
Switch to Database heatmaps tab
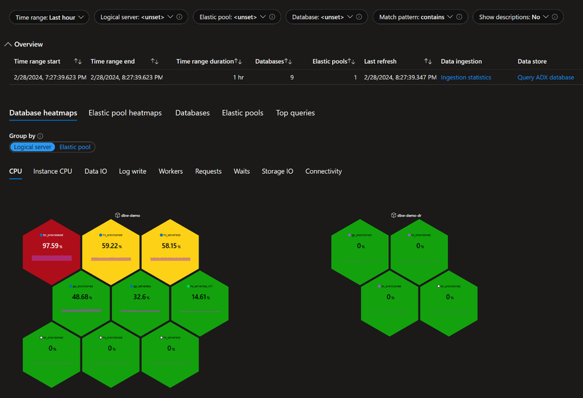[43, 113]
